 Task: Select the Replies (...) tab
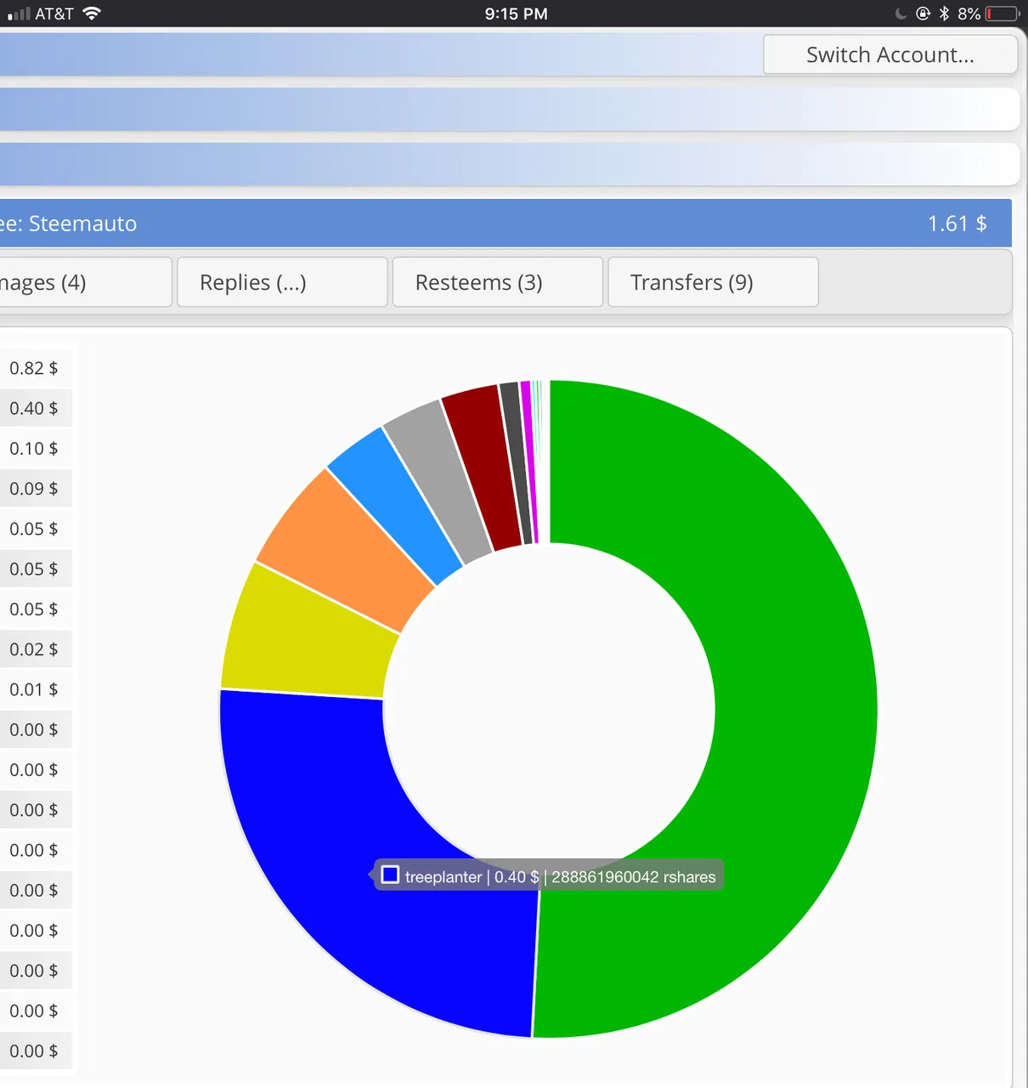282,282
